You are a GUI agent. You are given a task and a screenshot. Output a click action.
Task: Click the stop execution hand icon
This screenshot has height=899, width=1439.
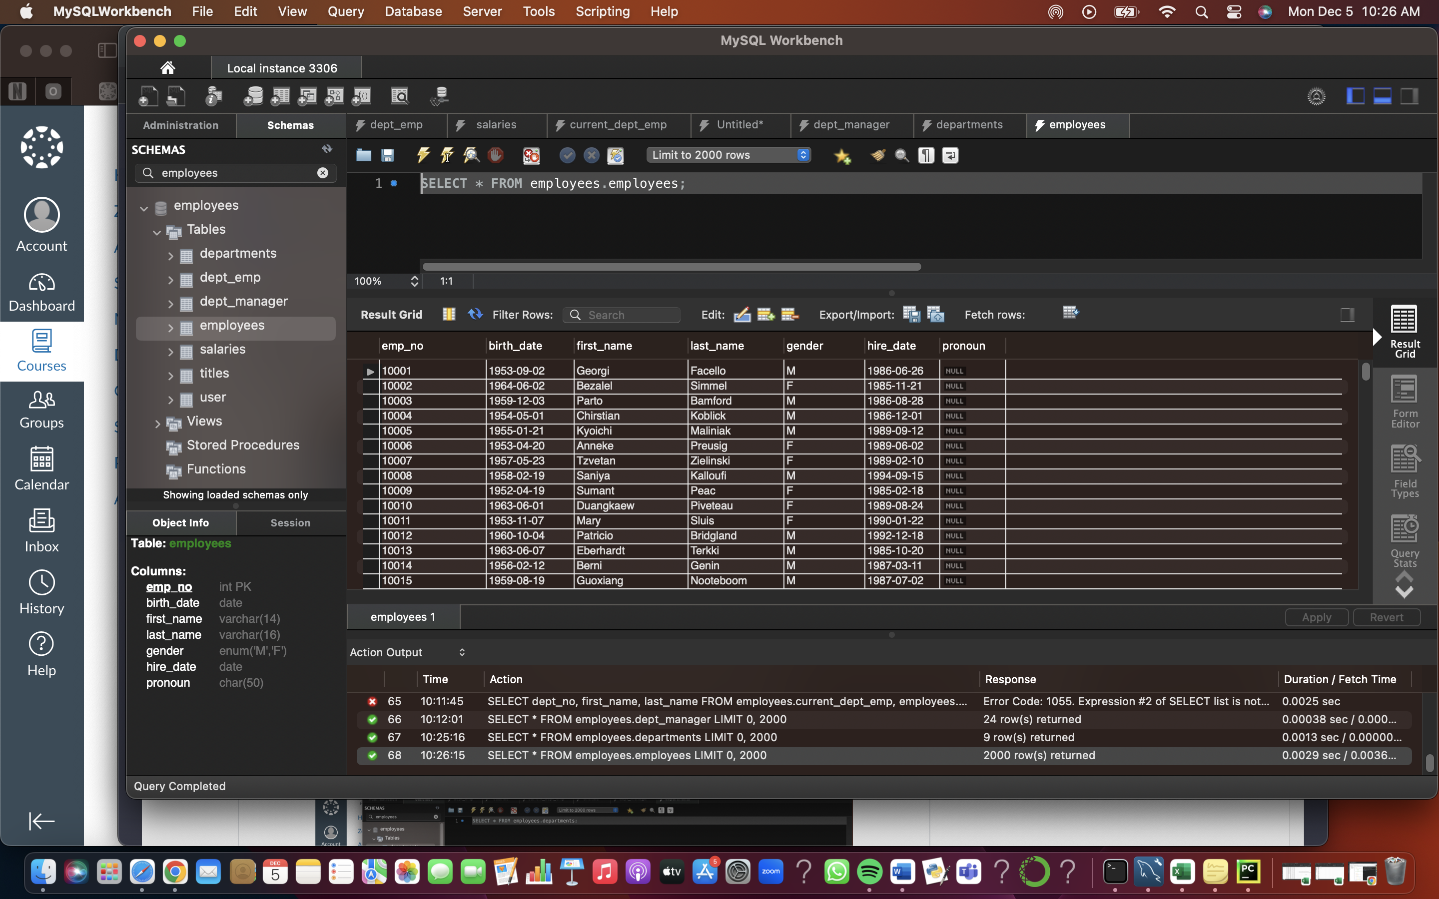[x=495, y=155]
